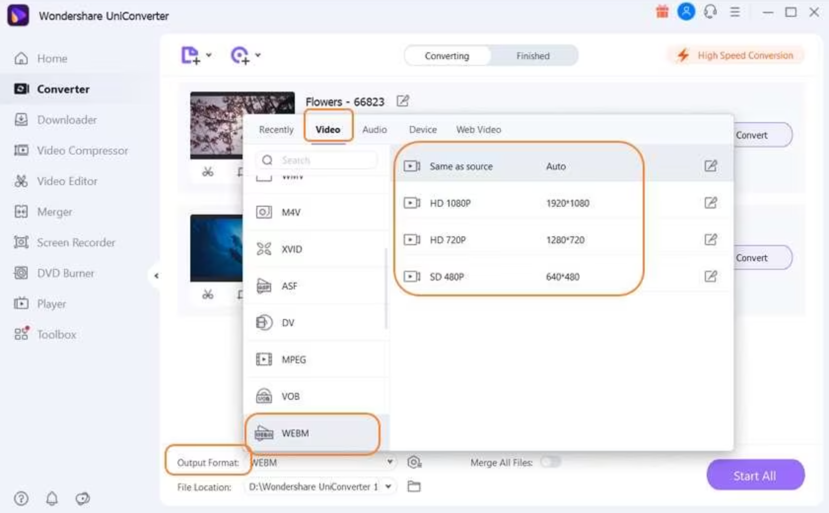Select the WEBM format
829x513 pixels.
pos(316,433)
